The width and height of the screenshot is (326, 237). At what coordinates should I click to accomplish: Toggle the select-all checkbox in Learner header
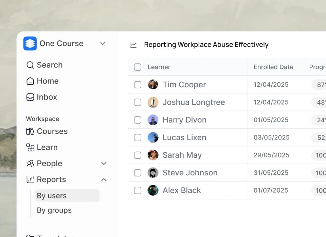138,67
